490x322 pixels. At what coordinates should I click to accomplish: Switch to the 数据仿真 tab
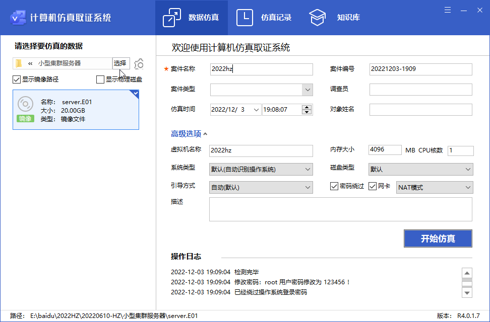pos(191,18)
